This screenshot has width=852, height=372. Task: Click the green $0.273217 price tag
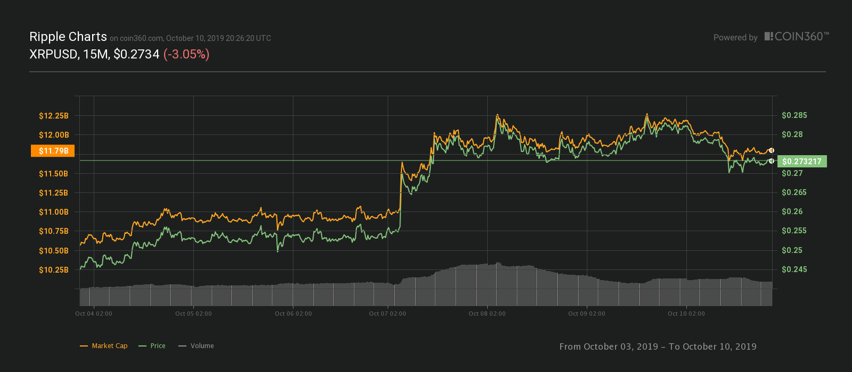click(x=802, y=161)
